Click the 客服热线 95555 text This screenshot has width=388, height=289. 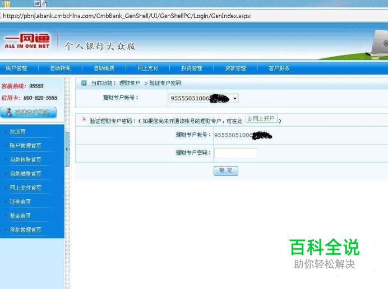22,86
